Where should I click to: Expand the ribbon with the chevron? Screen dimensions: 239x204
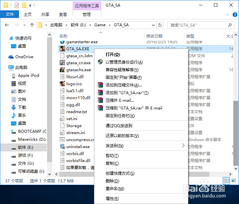[x=228, y=15]
